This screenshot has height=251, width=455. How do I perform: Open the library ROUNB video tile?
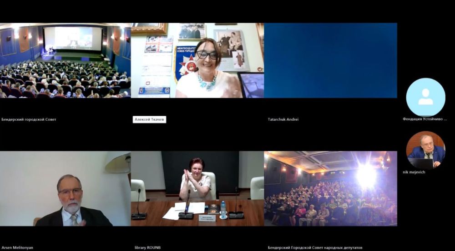[197, 188]
